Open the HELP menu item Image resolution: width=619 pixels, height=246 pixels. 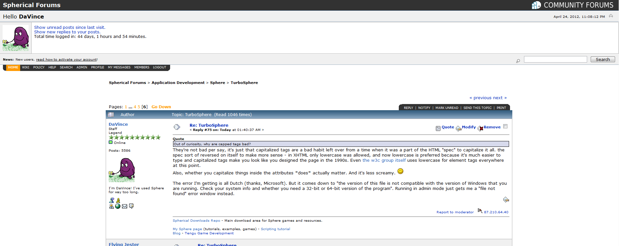pos(52,67)
